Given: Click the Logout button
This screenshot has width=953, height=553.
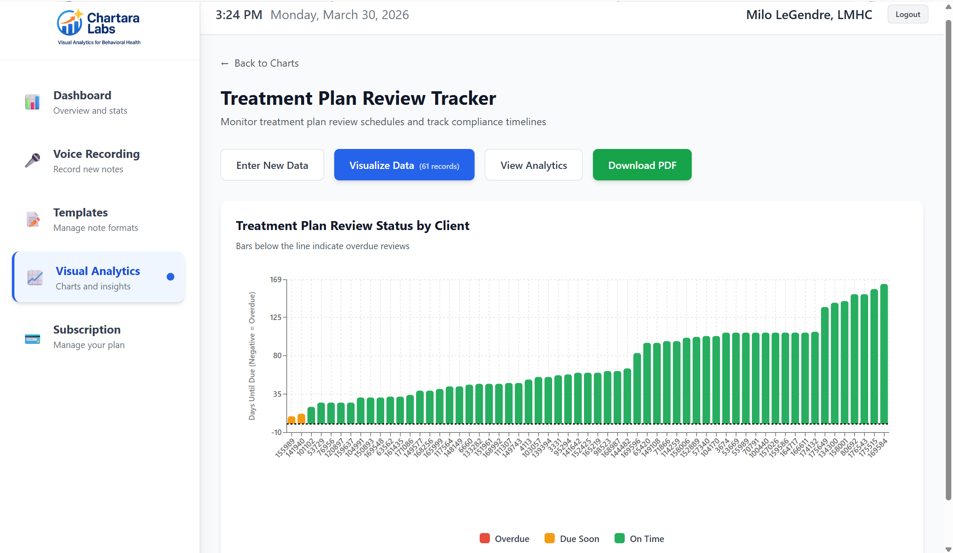Looking at the screenshot, I should click(x=908, y=14).
